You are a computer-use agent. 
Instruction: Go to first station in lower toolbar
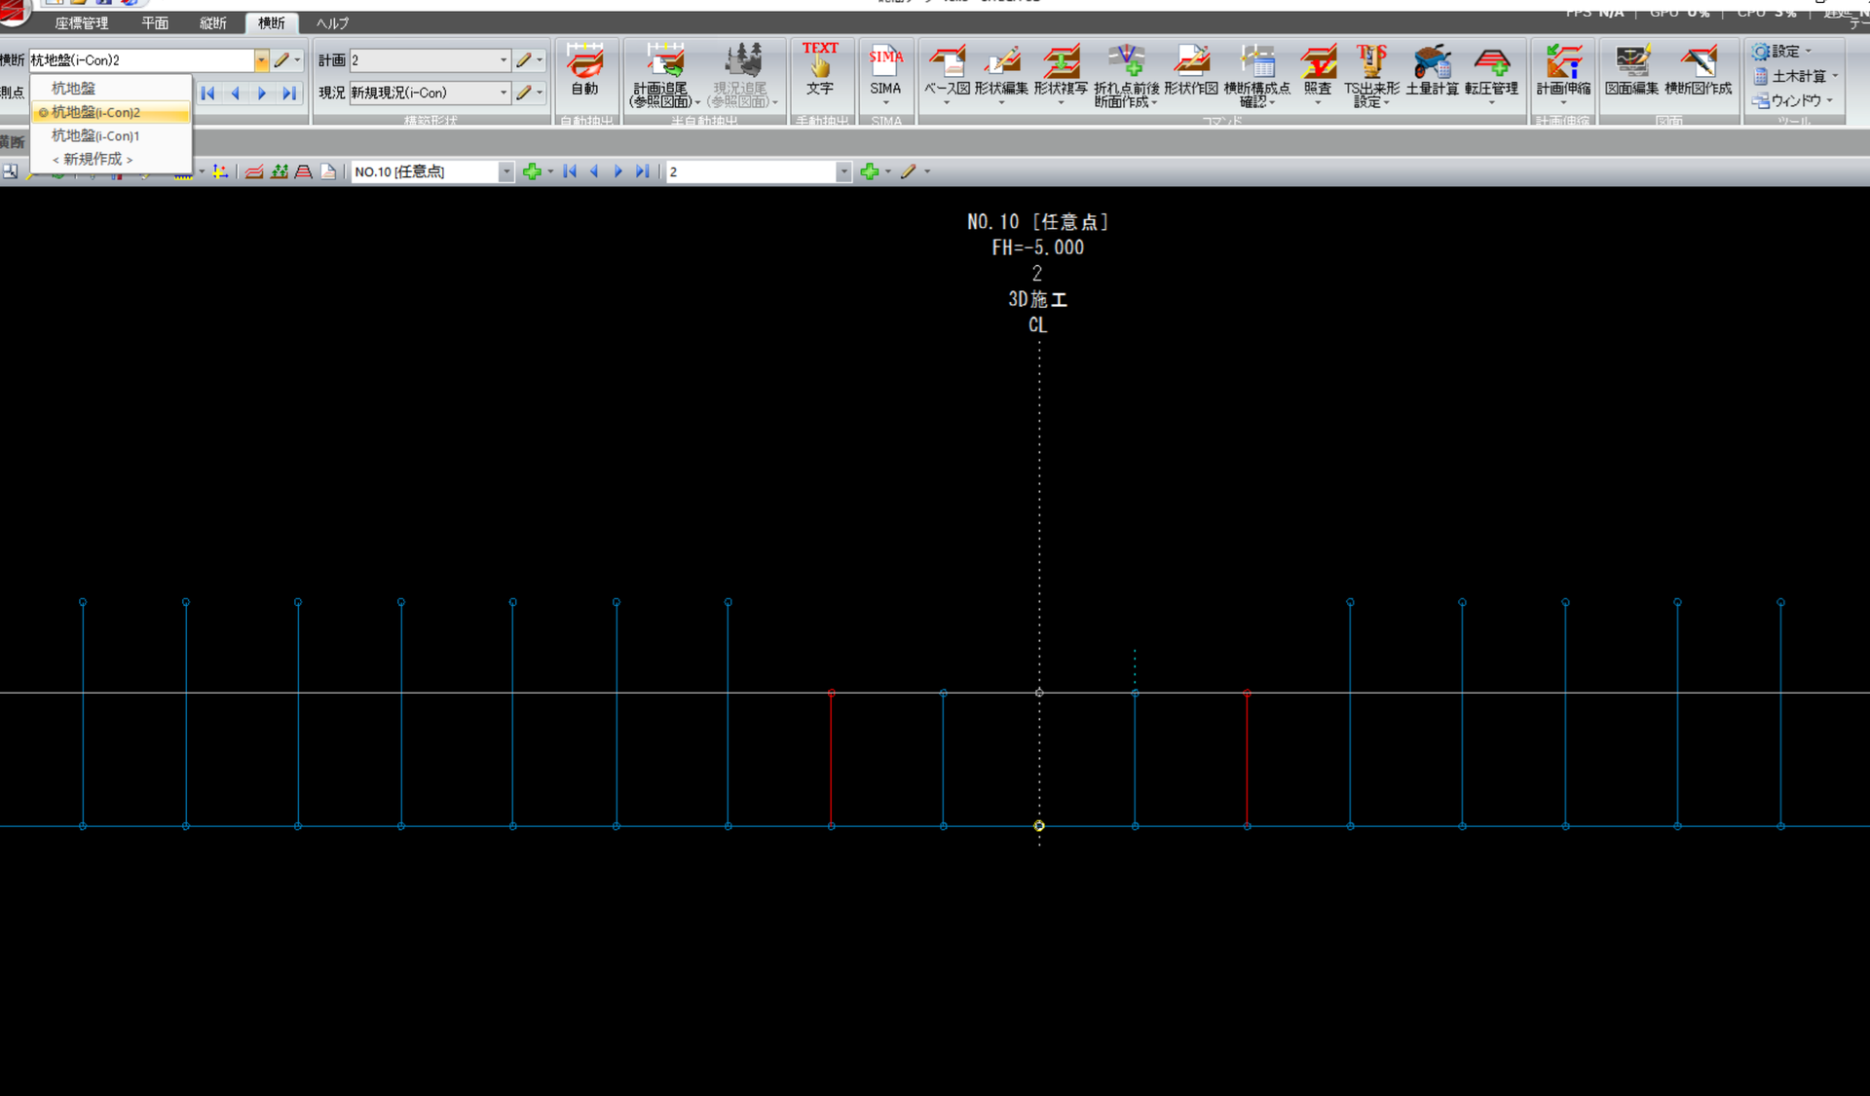pyautogui.click(x=570, y=171)
